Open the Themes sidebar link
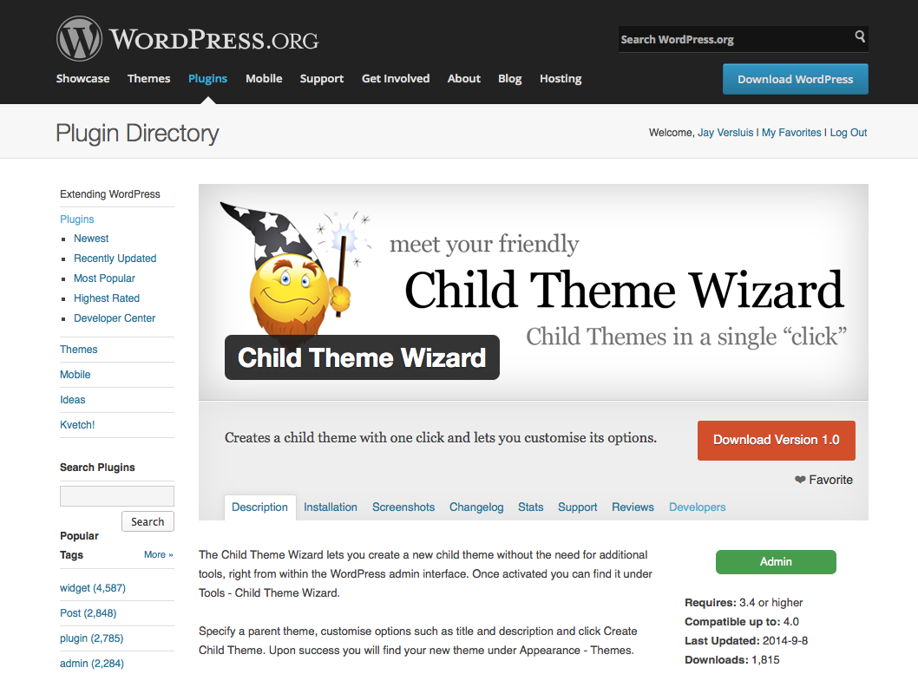The height and width of the screenshot is (674, 918). point(78,350)
